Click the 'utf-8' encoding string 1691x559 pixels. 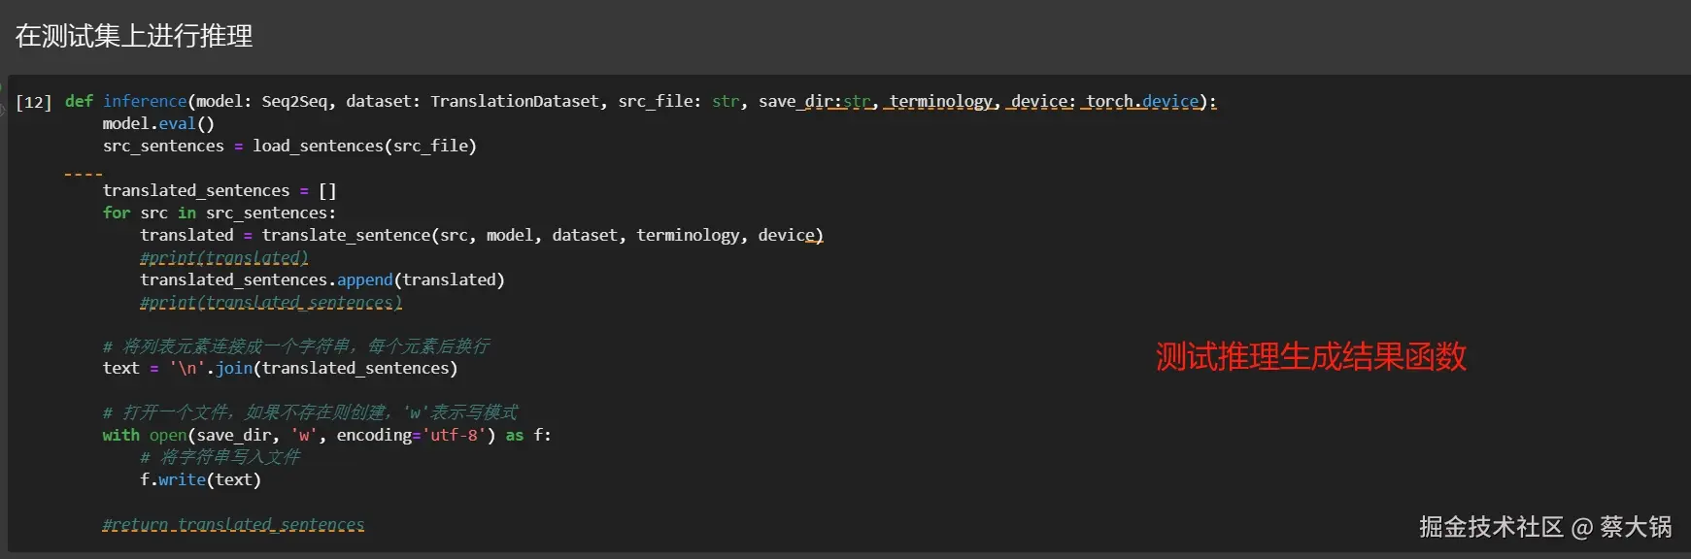tap(454, 435)
